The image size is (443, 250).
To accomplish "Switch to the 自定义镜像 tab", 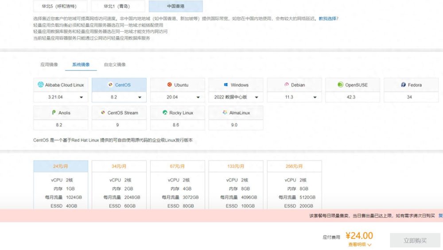I will coord(115,64).
